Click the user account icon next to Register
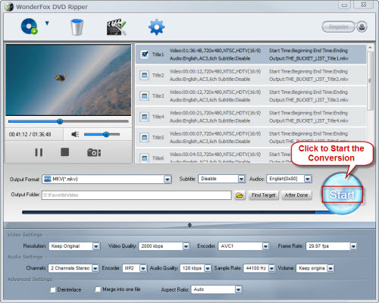This screenshot has width=379, height=303. tap(362, 27)
